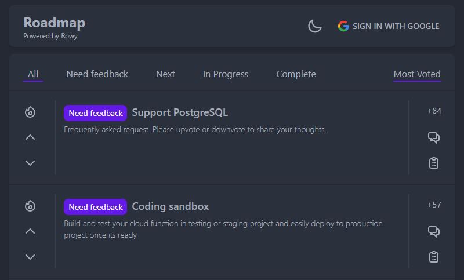
Task: Downvote the Support PostgreSQL request
Action: [30, 163]
